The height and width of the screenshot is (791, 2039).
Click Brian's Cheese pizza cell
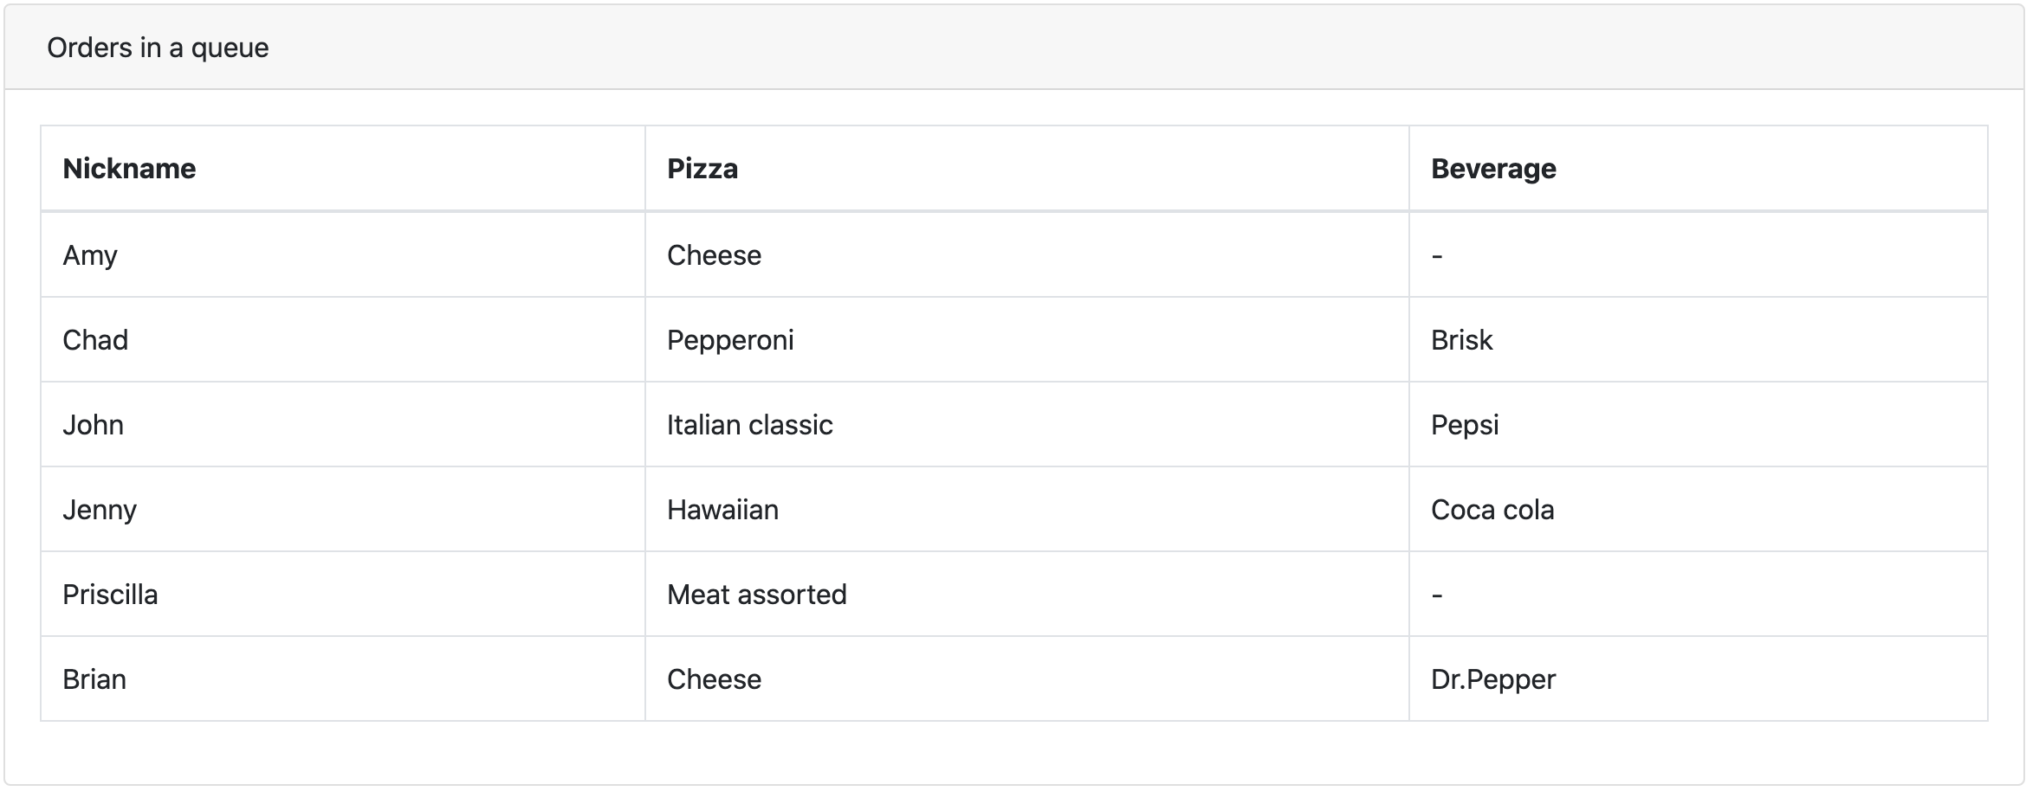714,679
